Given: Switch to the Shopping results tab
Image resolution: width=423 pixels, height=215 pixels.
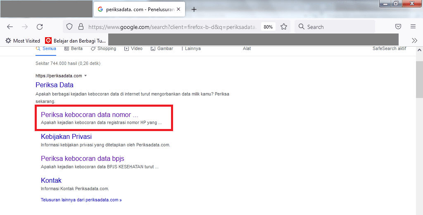Looking at the screenshot, I should coord(103,49).
